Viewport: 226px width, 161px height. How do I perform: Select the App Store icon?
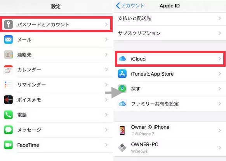(x=122, y=74)
